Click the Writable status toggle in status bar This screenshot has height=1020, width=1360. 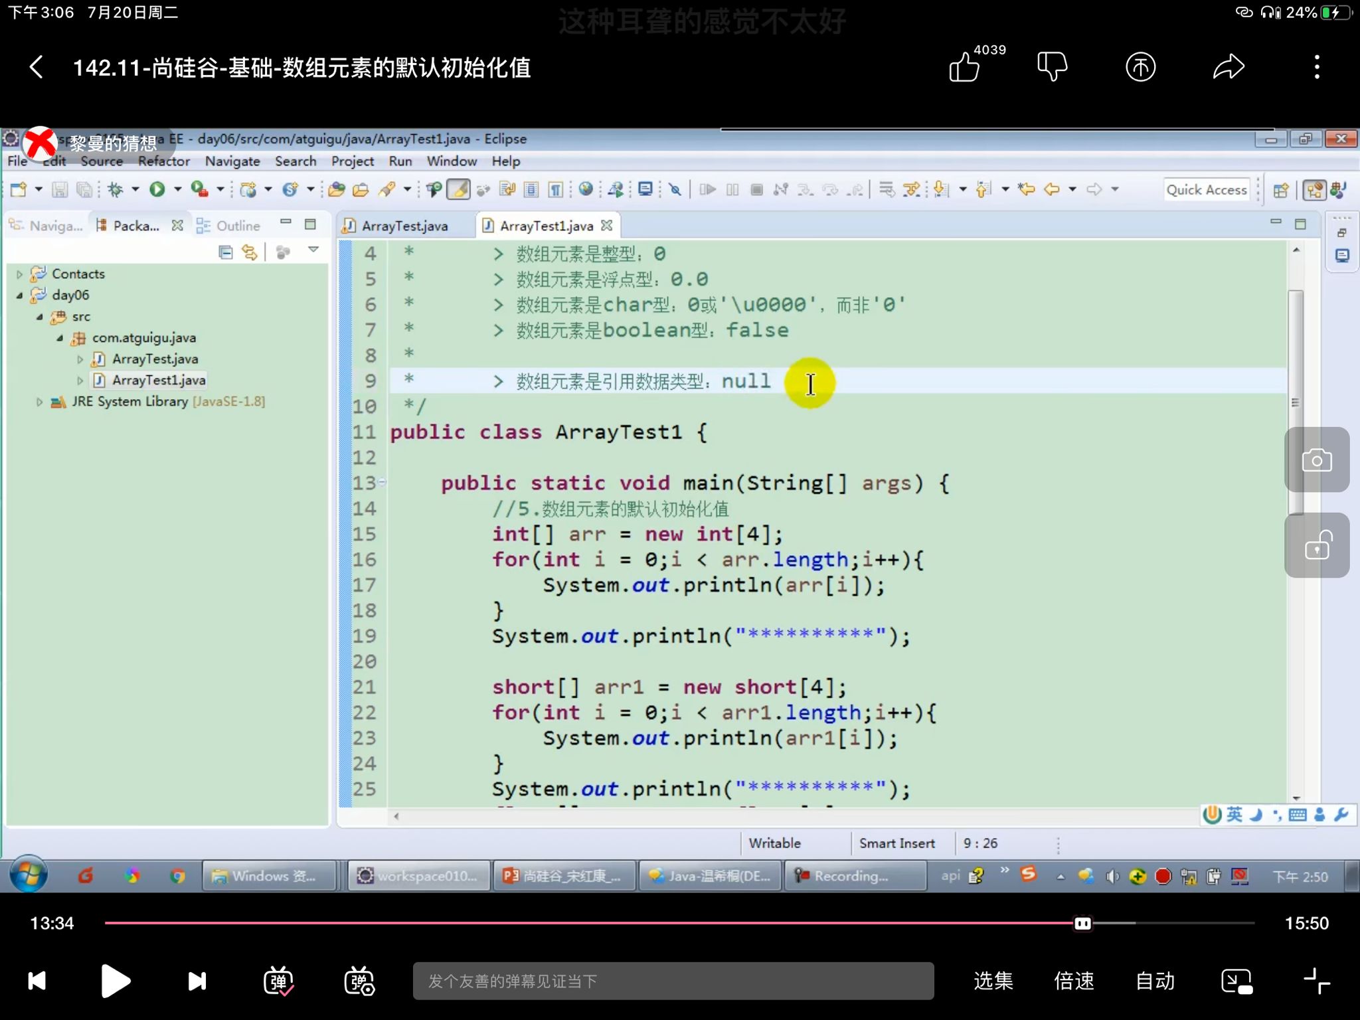coord(774,843)
